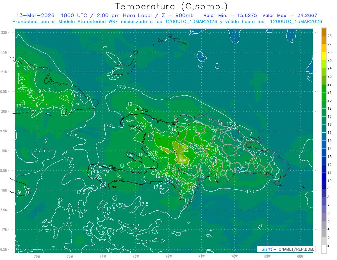Click the orange swatch between 27 and 28
This screenshot has height=260, width=337.
click(x=324, y=40)
